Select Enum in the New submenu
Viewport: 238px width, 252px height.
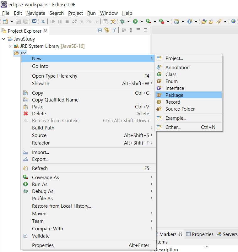tap(188, 81)
